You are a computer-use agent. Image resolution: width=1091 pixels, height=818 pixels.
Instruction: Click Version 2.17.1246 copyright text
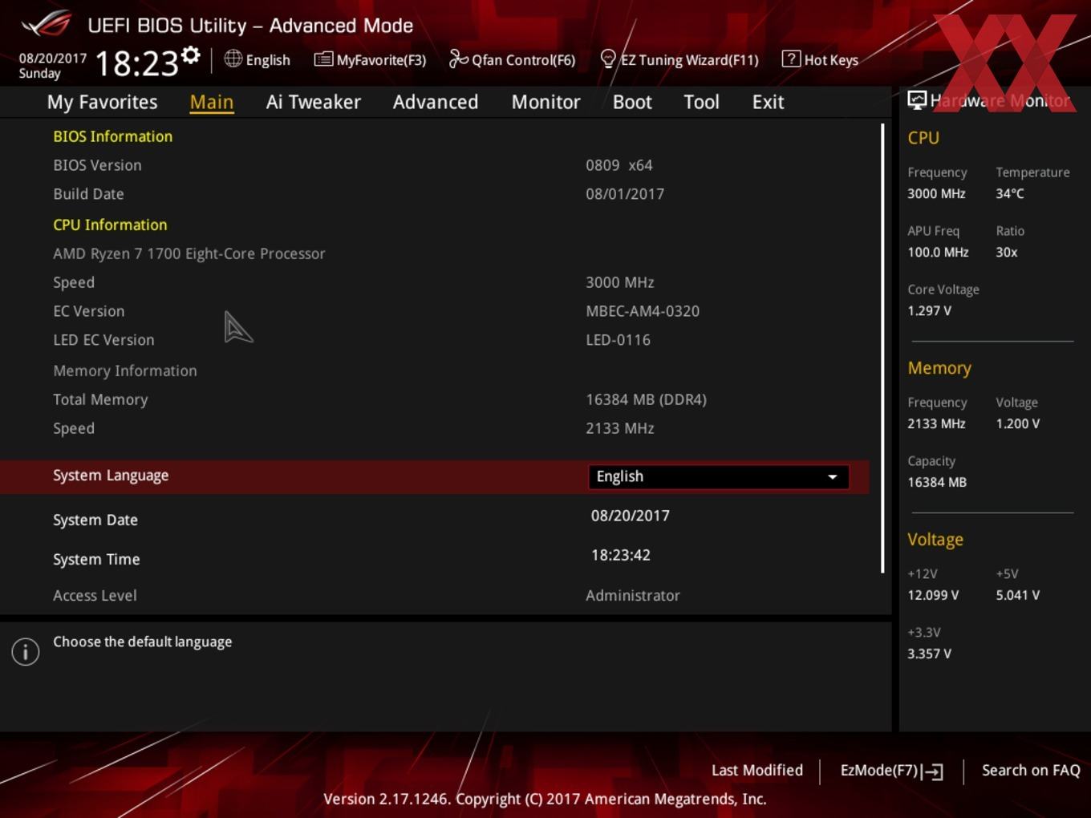coord(545,799)
